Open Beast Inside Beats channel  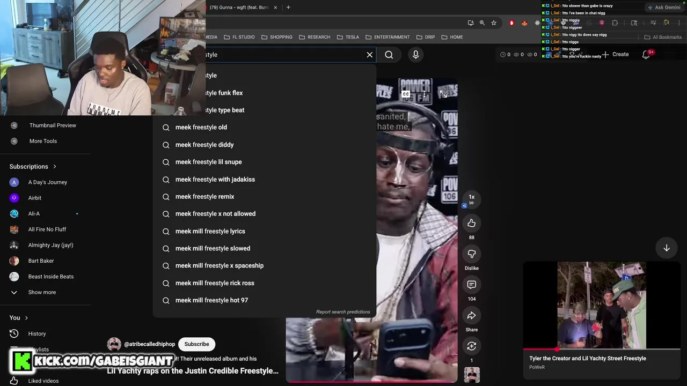(51, 277)
